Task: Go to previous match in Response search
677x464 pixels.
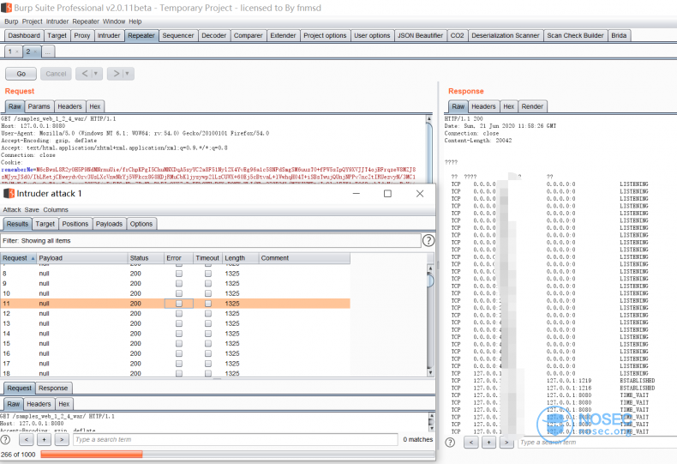Action: pos(471,442)
